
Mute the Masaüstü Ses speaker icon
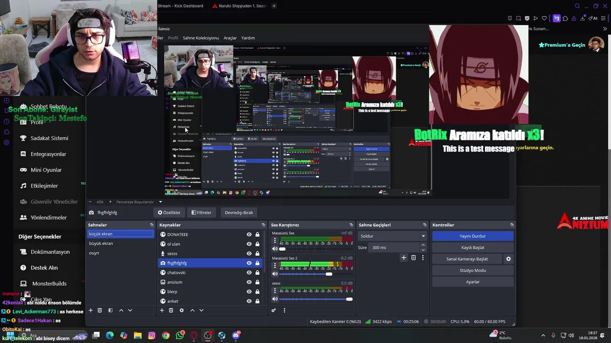(x=275, y=249)
